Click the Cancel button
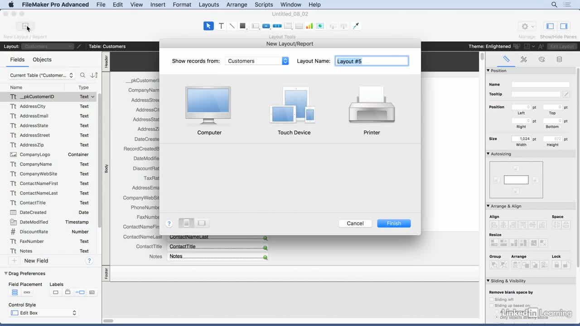Screen dimensions: 580x326 click(x=355, y=223)
